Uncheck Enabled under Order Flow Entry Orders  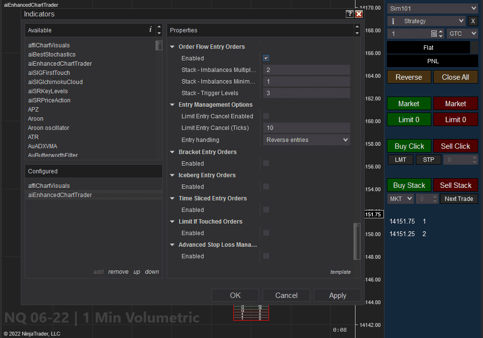266,57
